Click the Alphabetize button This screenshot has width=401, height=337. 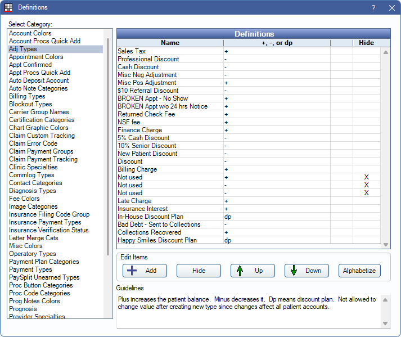coord(359,271)
